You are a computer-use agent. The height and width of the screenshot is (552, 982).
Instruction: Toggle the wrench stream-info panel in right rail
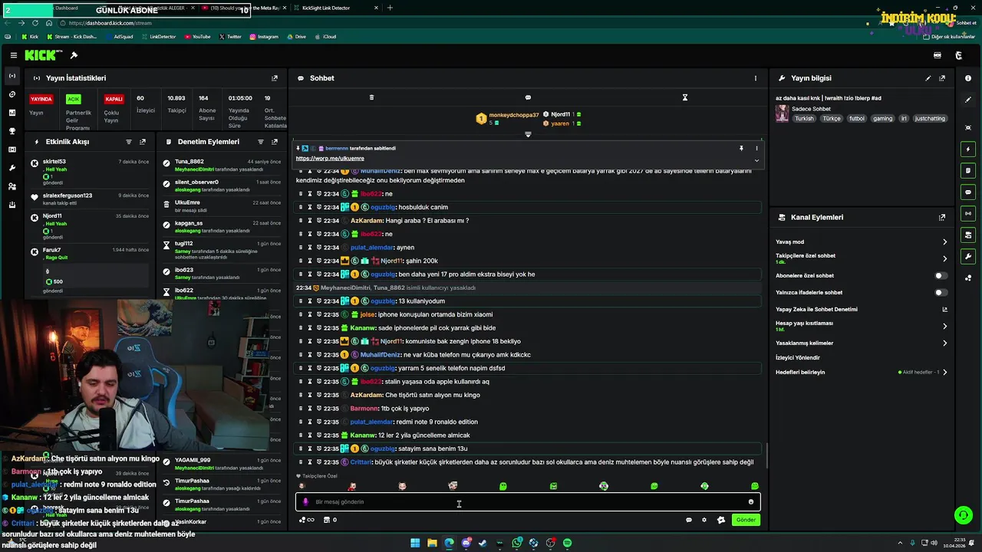point(968,256)
